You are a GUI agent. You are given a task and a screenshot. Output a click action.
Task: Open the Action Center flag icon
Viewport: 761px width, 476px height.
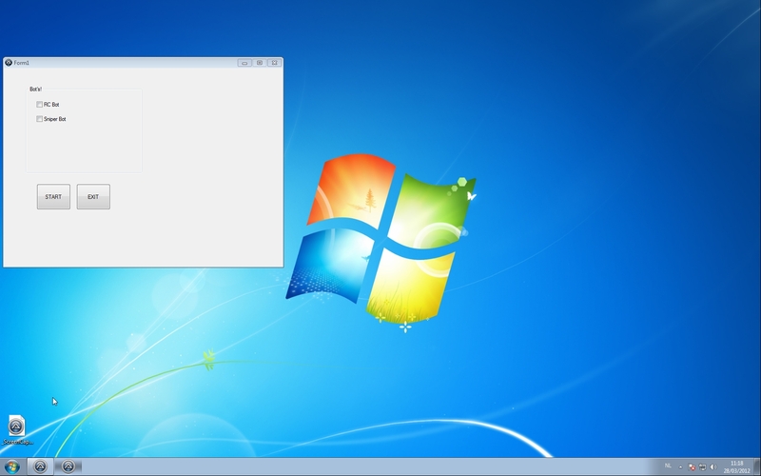tap(692, 467)
